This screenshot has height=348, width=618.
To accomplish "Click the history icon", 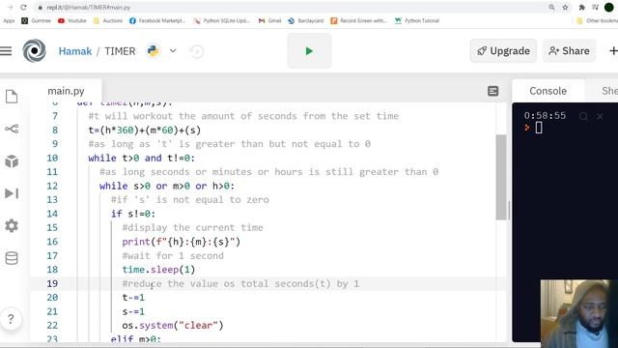I will (x=196, y=51).
